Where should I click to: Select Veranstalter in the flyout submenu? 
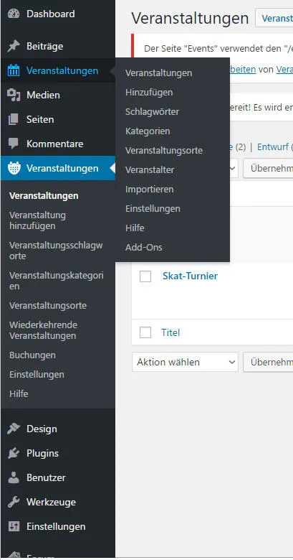point(150,170)
